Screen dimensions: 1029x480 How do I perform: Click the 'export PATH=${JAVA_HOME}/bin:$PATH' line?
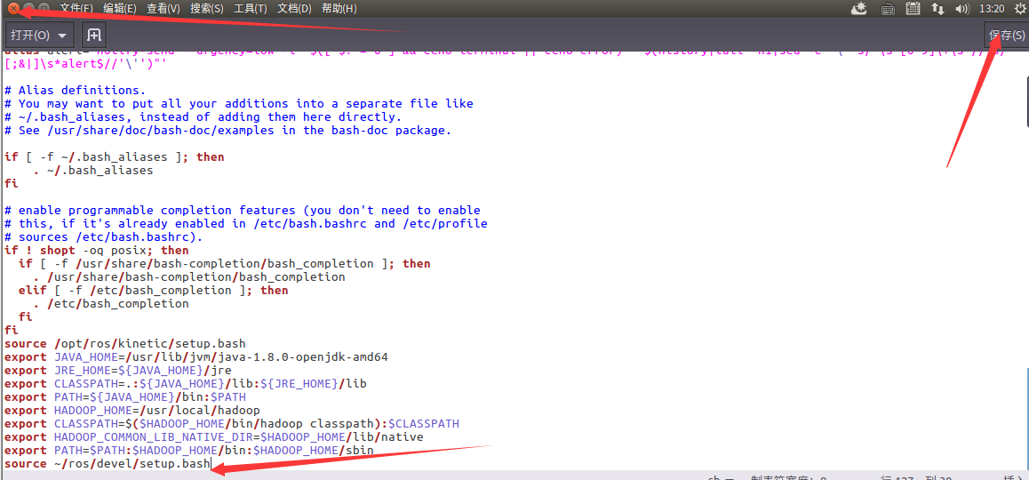[x=124, y=397]
